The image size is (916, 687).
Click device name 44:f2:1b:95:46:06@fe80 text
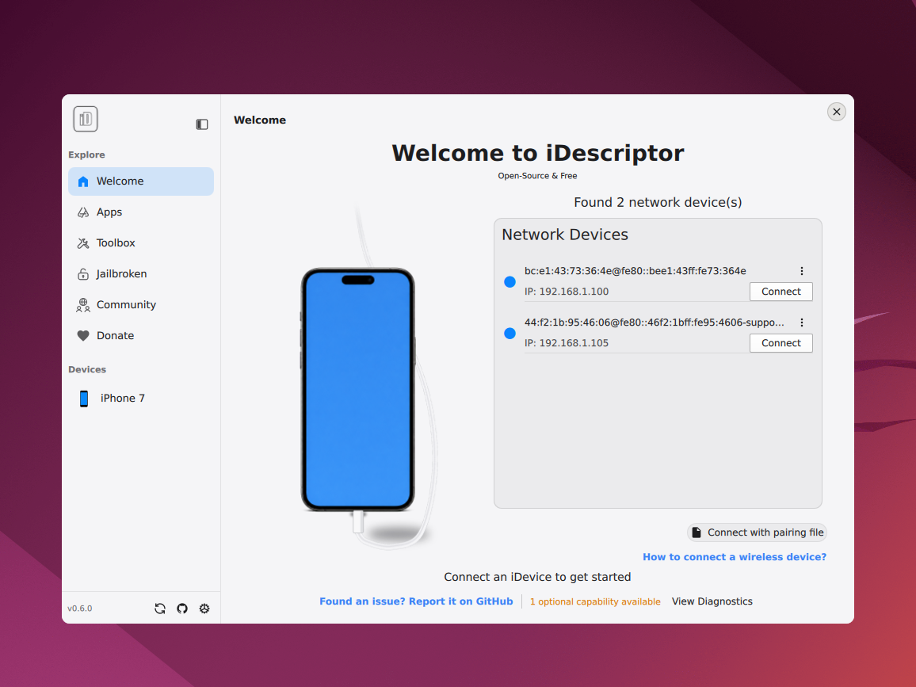tap(655, 323)
